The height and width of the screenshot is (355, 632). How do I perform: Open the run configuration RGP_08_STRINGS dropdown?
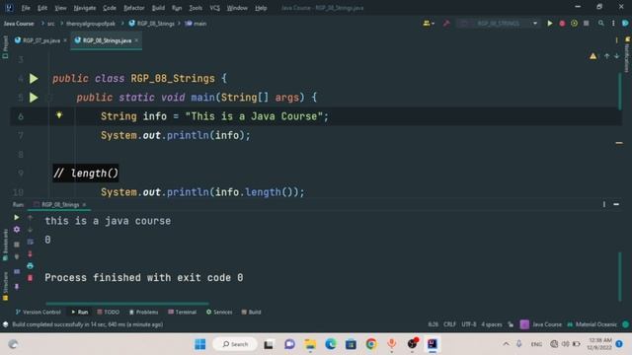(499, 24)
